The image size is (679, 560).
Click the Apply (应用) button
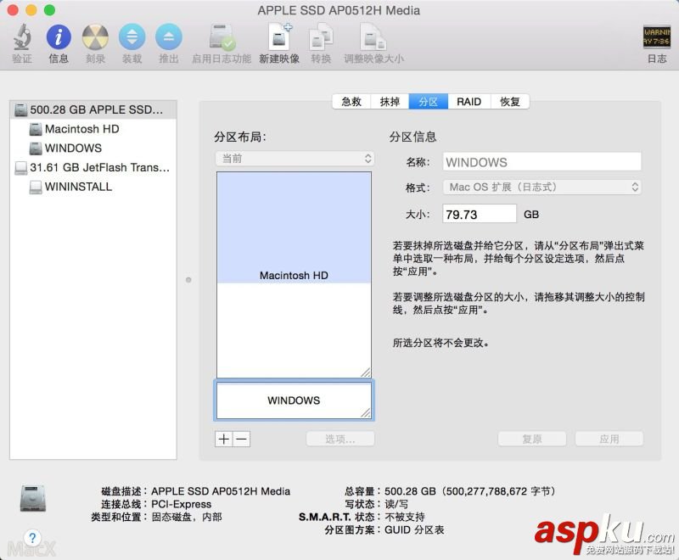609,439
